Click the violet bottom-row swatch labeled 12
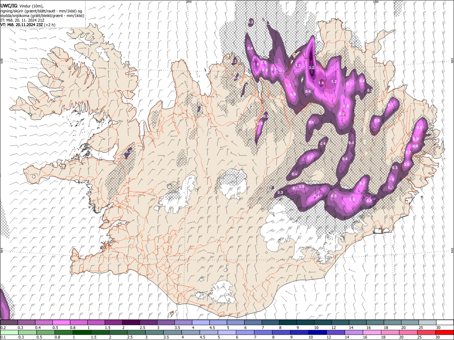This screenshot has height=340, width=454. coord(336,332)
